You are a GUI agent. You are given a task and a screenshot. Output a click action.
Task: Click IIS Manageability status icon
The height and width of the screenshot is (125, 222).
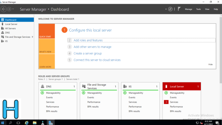click(125, 93)
